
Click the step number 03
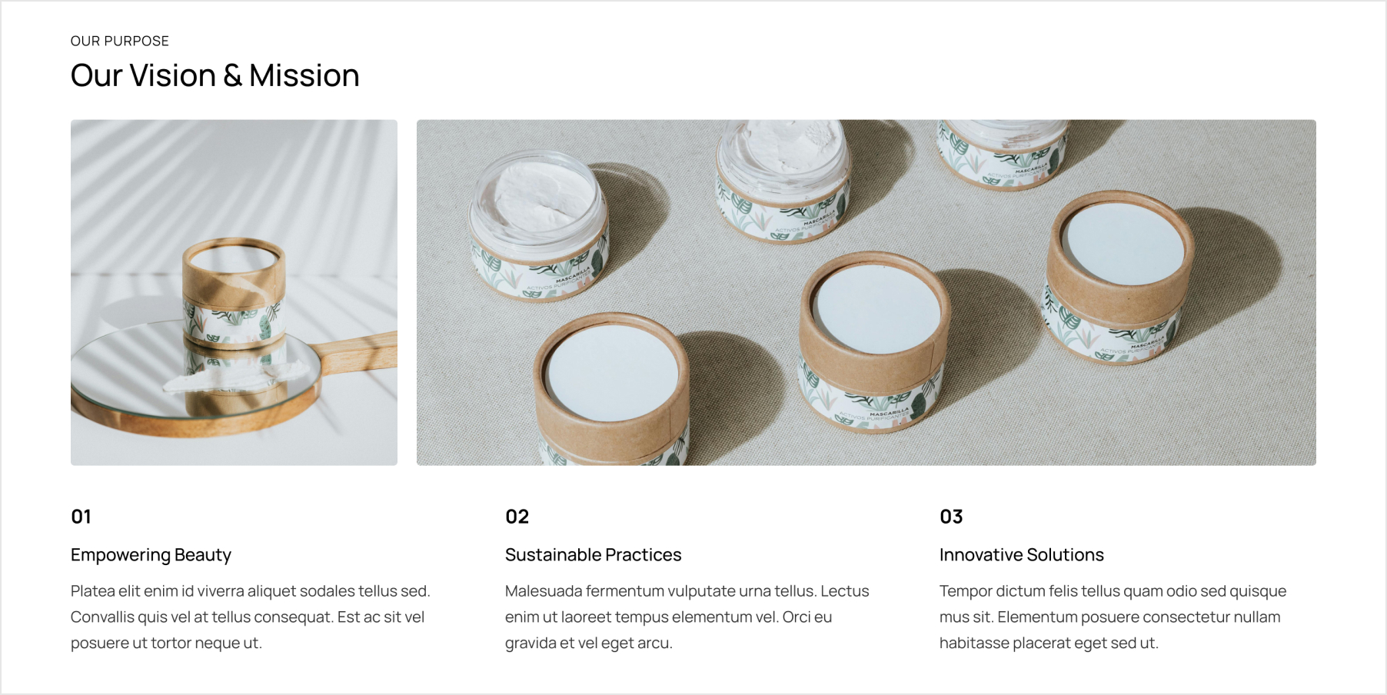pyautogui.click(x=951, y=517)
